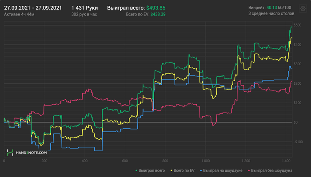Click the 200 x-axis tick label
Image resolution: width=311 pixels, height=177 pixels.
44,161
